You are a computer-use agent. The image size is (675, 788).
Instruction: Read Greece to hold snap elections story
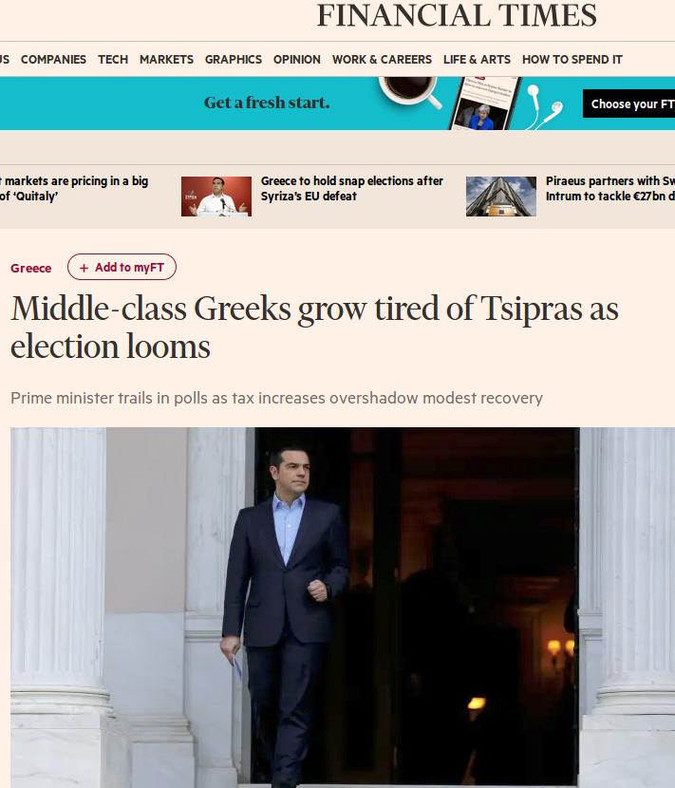pyautogui.click(x=352, y=189)
